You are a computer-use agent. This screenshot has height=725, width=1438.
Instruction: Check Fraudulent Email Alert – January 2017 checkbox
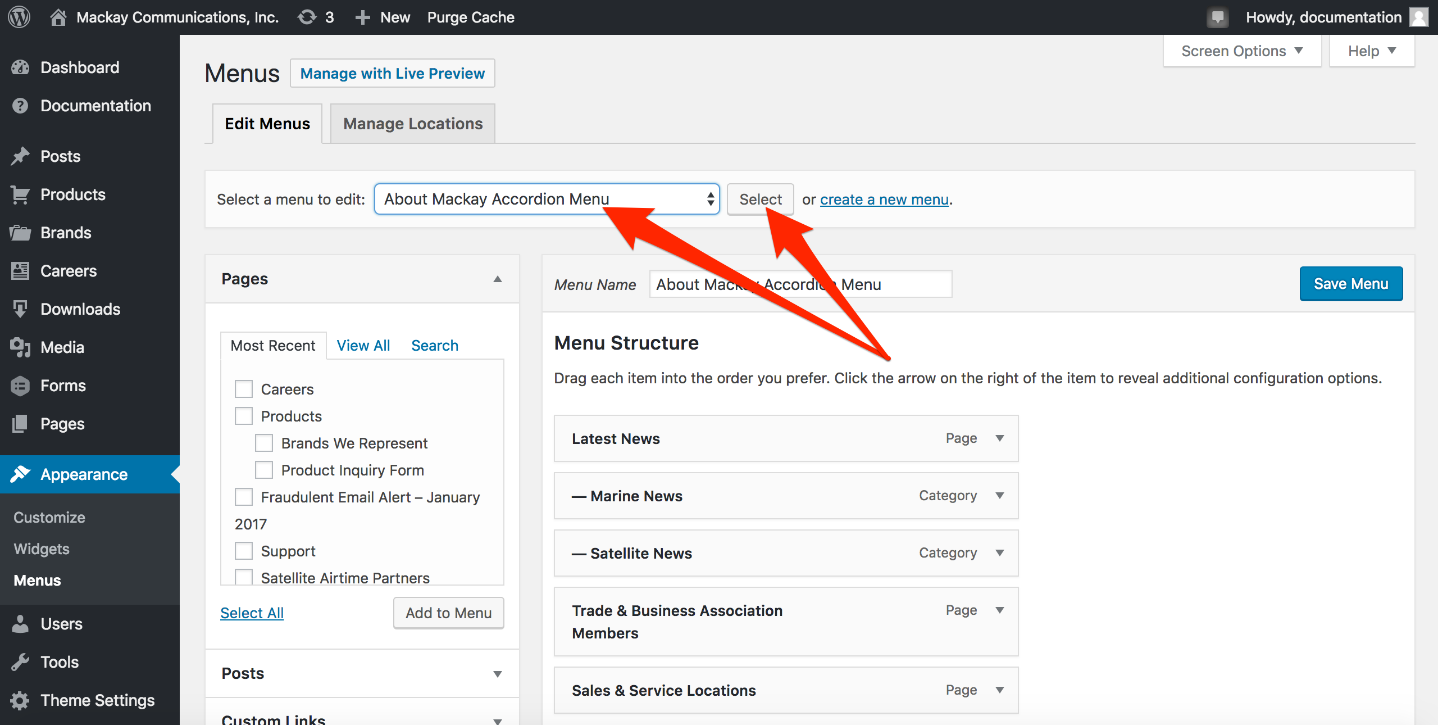coord(244,497)
